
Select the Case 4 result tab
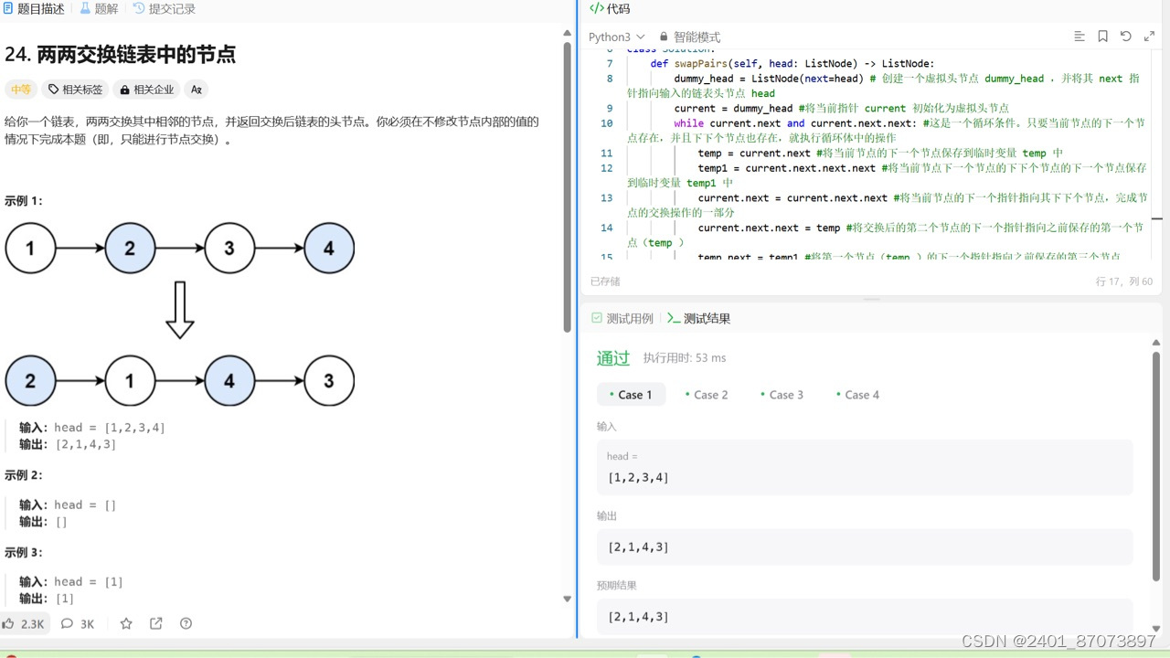point(857,395)
